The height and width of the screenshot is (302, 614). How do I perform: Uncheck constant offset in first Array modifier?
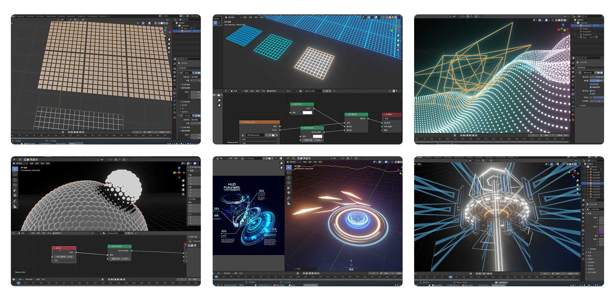click(183, 88)
